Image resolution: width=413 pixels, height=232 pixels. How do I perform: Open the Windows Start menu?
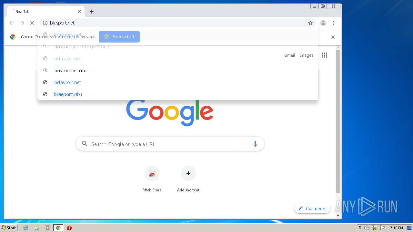pos(9,228)
